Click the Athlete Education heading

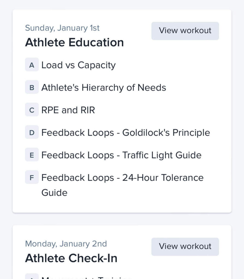pyautogui.click(x=74, y=43)
